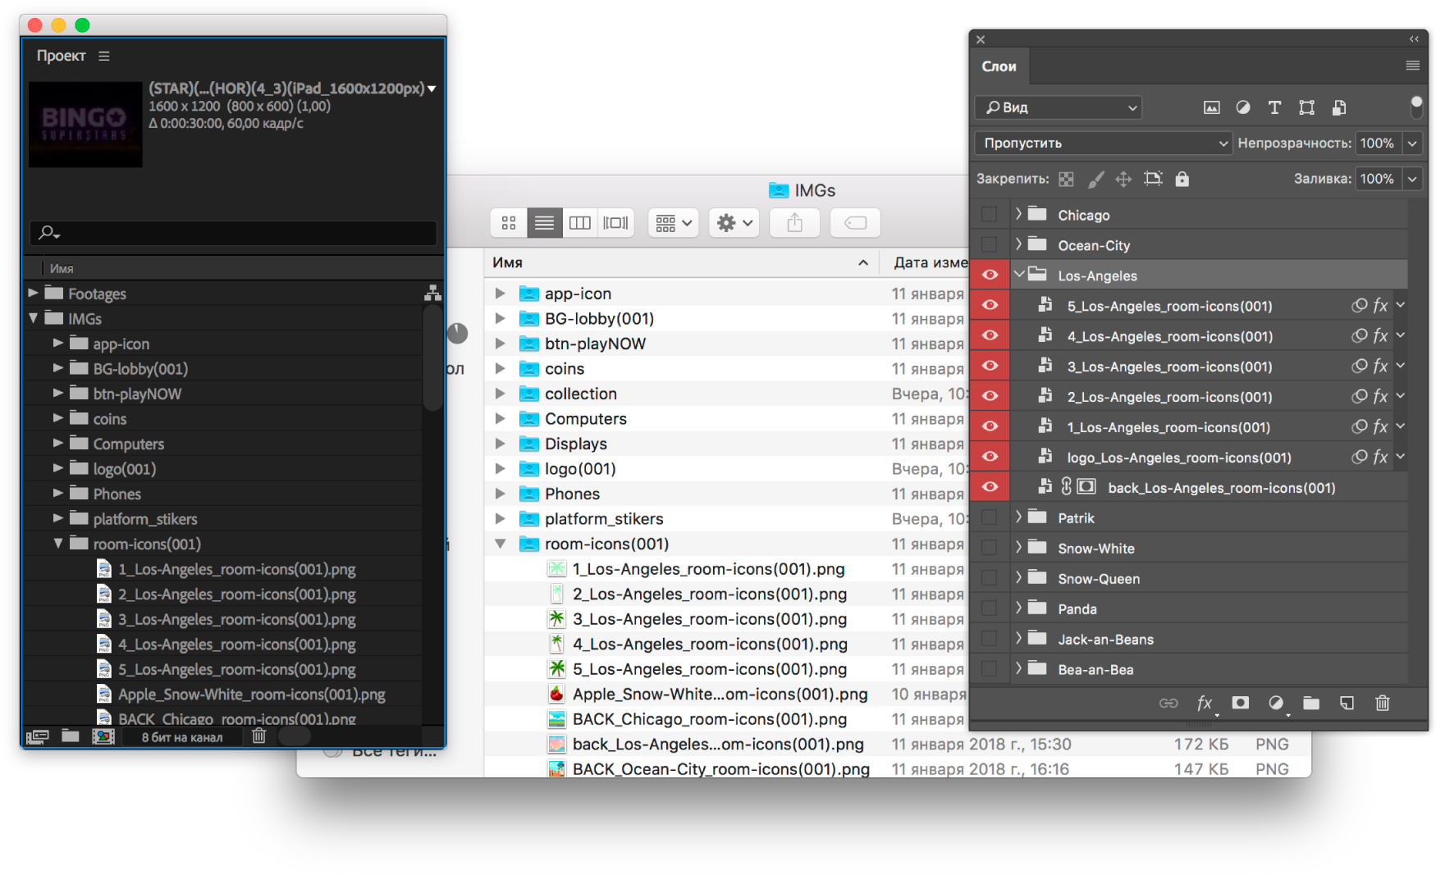Lock position move icon
This screenshot has width=1436, height=875.
click(1123, 179)
